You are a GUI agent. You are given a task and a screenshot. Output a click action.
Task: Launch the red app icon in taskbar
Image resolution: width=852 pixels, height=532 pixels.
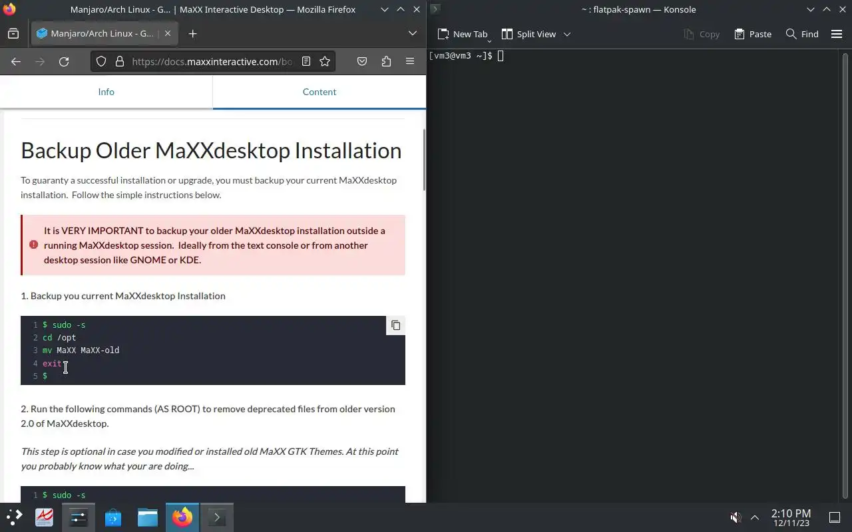point(44,517)
